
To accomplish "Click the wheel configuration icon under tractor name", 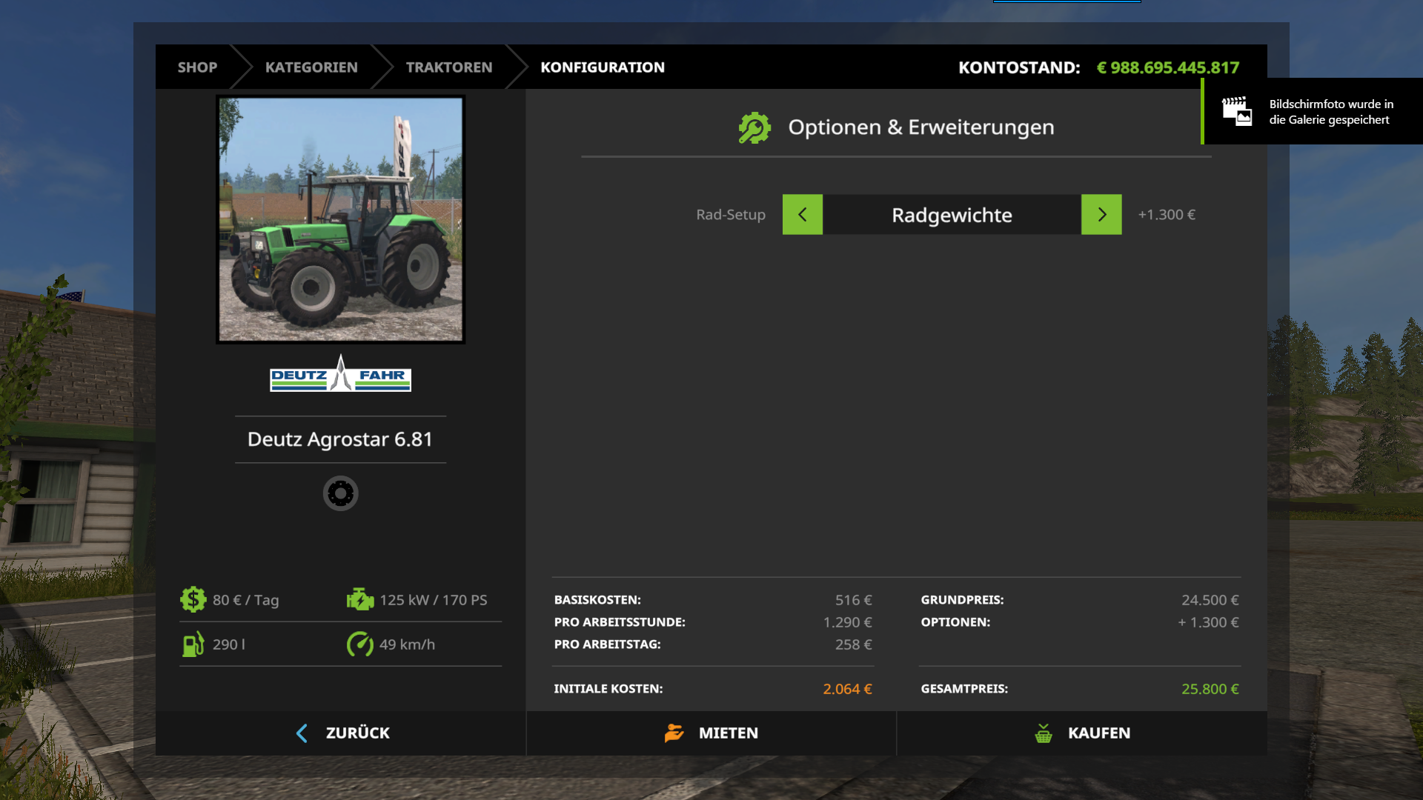I will (340, 493).
